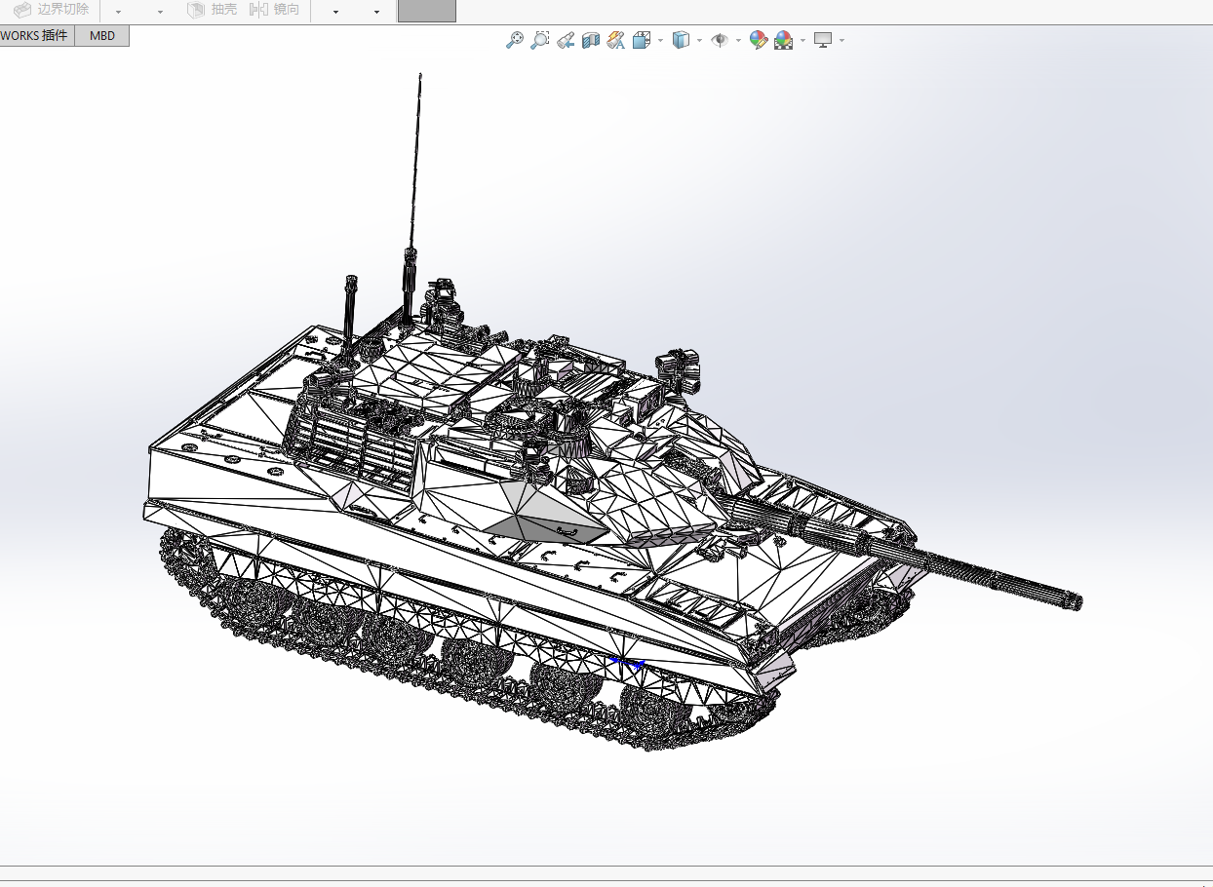The image size is (1213, 887).
Task: Open Dynamic Annotation Views
Action: pyautogui.click(x=616, y=40)
